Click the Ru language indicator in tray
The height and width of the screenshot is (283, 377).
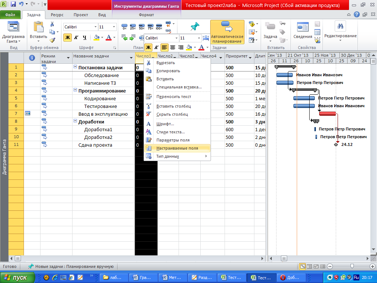[x=356, y=277]
